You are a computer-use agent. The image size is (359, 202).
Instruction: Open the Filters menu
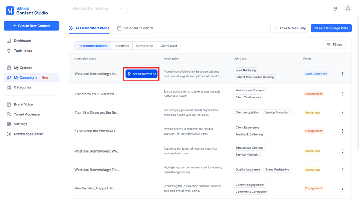coord(334,45)
